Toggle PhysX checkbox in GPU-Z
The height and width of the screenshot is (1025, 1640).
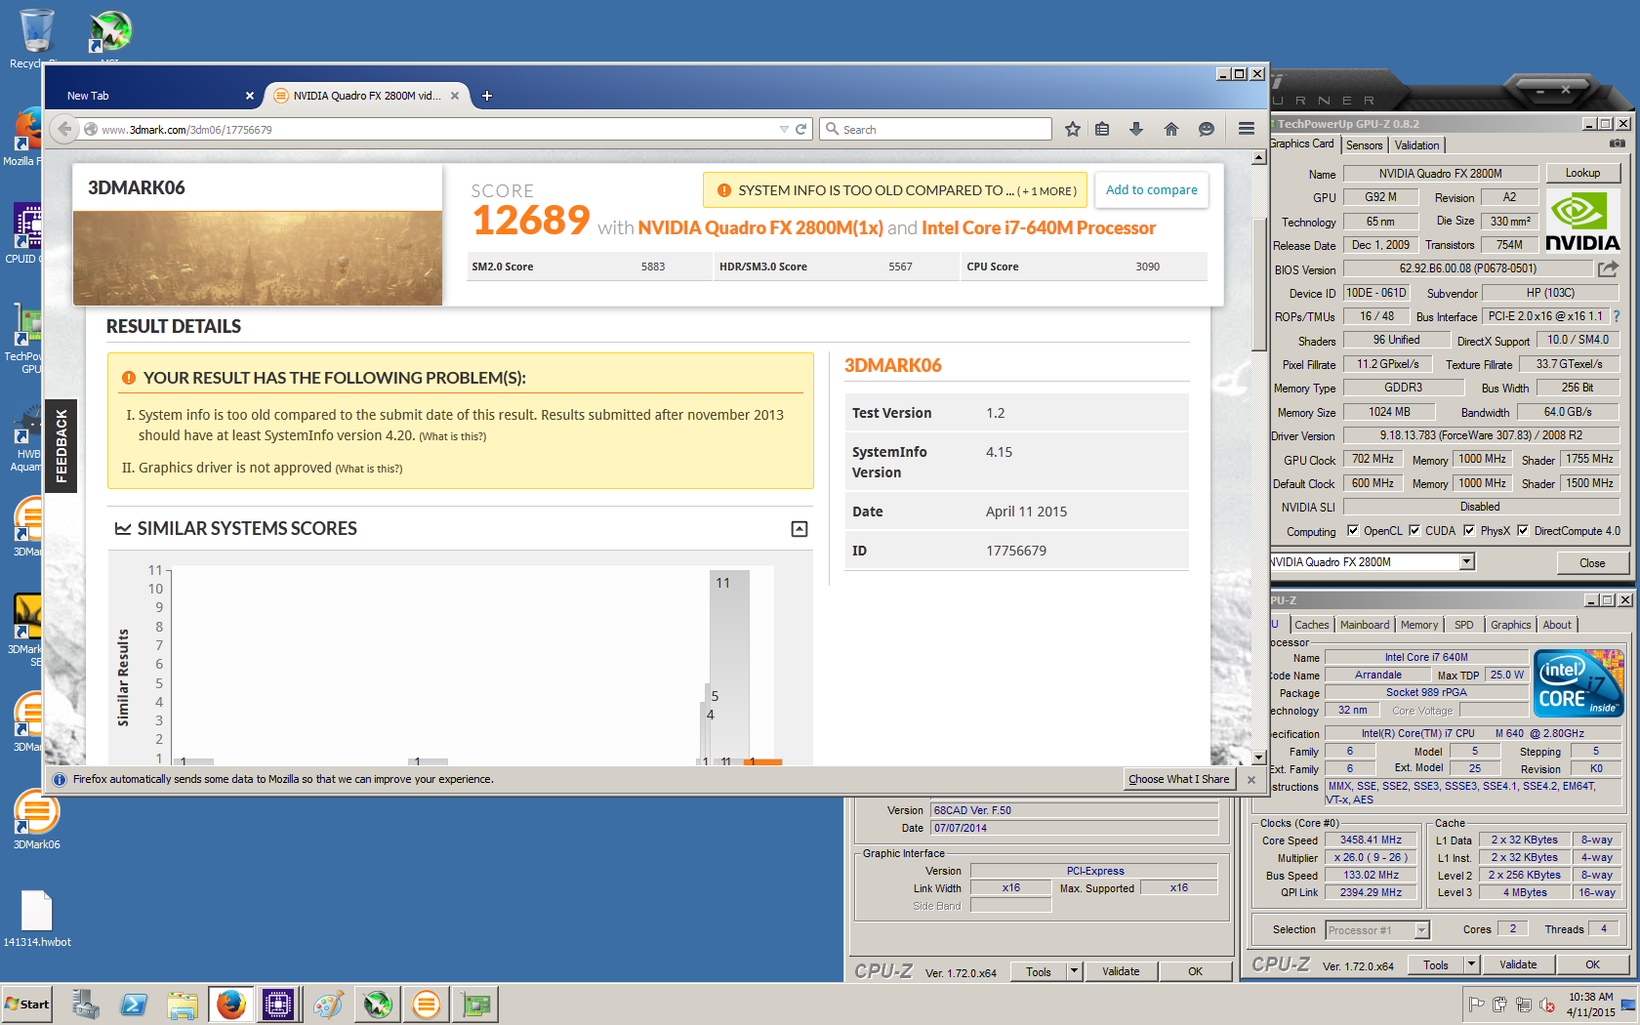(1469, 531)
